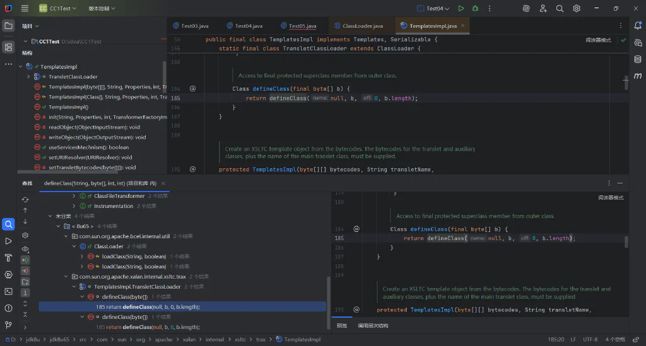
Task: Collapse TemplatesImpl.TransletClassLoader results node
Action: tap(74, 287)
